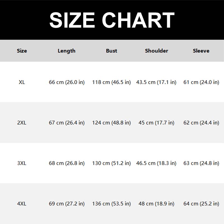Select the 4XL size row label
Screen dimensions: 224x224
(x=22, y=204)
